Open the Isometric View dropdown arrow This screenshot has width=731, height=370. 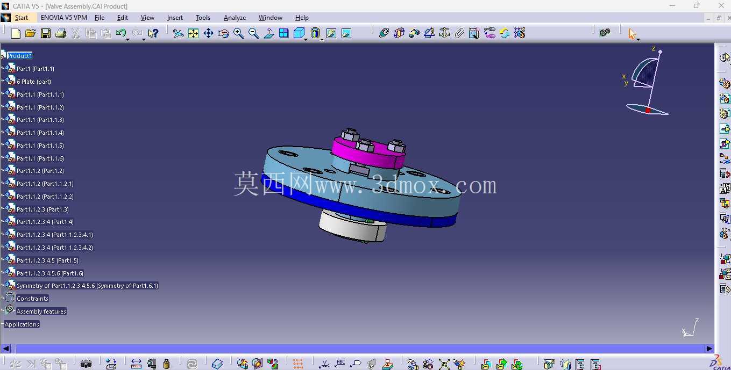[x=306, y=39]
